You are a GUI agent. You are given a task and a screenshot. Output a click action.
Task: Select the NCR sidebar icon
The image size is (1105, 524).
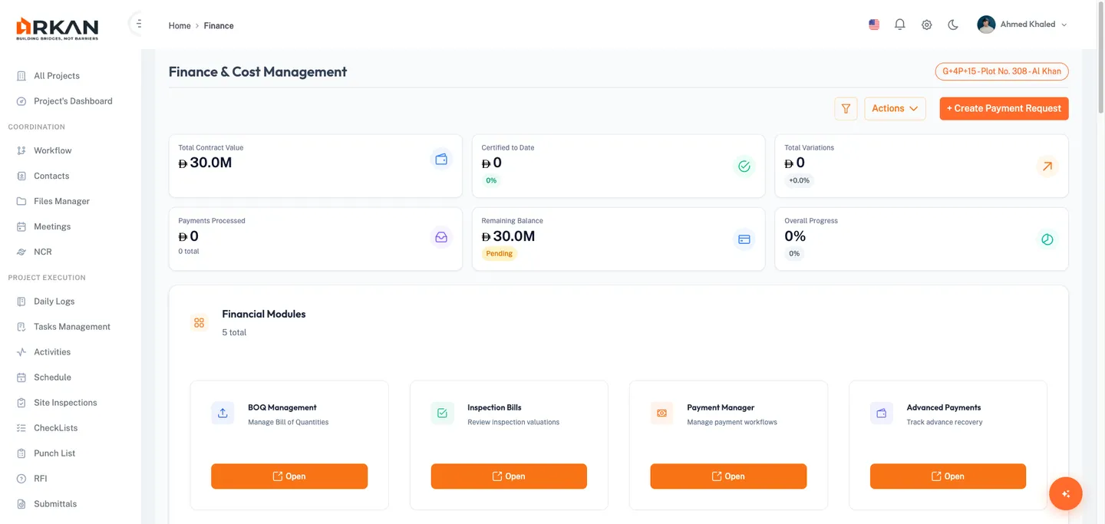(x=21, y=252)
